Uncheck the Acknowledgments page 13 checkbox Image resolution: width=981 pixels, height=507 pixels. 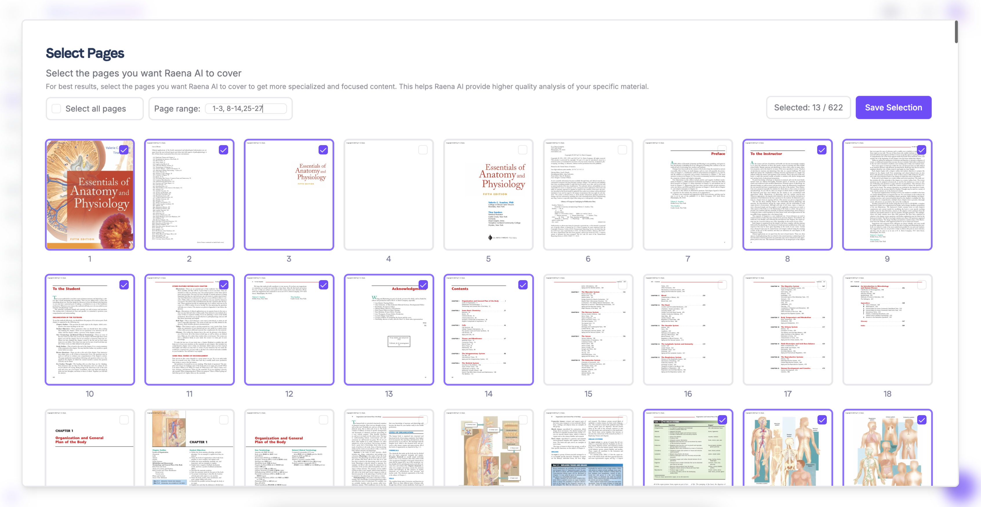pos(423,285)
